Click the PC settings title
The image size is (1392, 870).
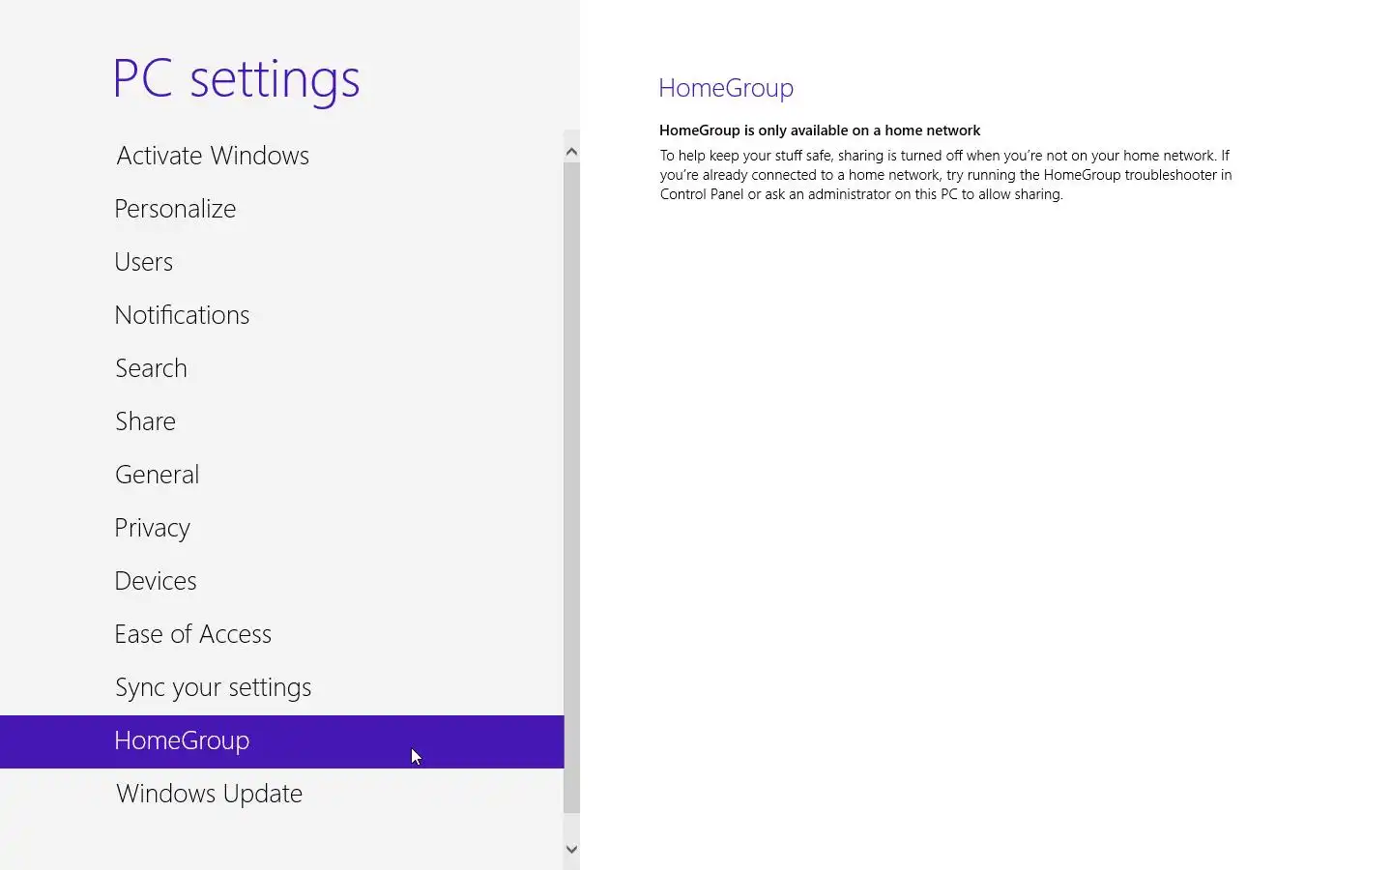pyautogui.click(x=236, y=79)
